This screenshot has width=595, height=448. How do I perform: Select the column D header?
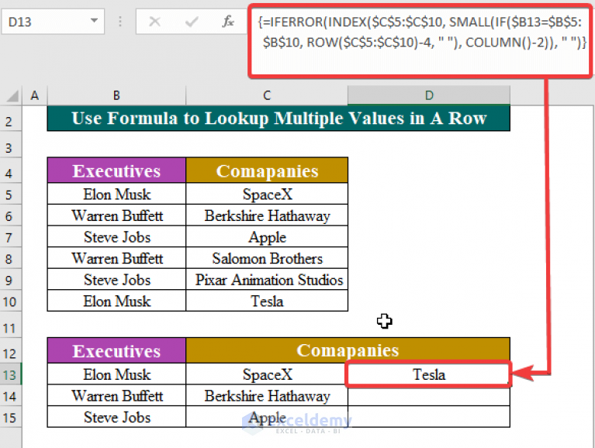click(x=429, y=95)
